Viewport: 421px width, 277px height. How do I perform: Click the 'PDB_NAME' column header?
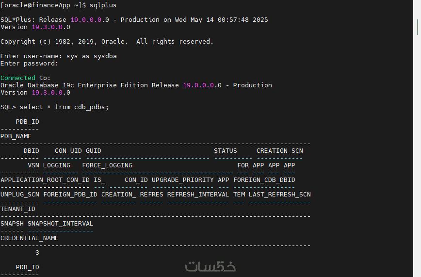pyautogui.click(x=16, y=136)
